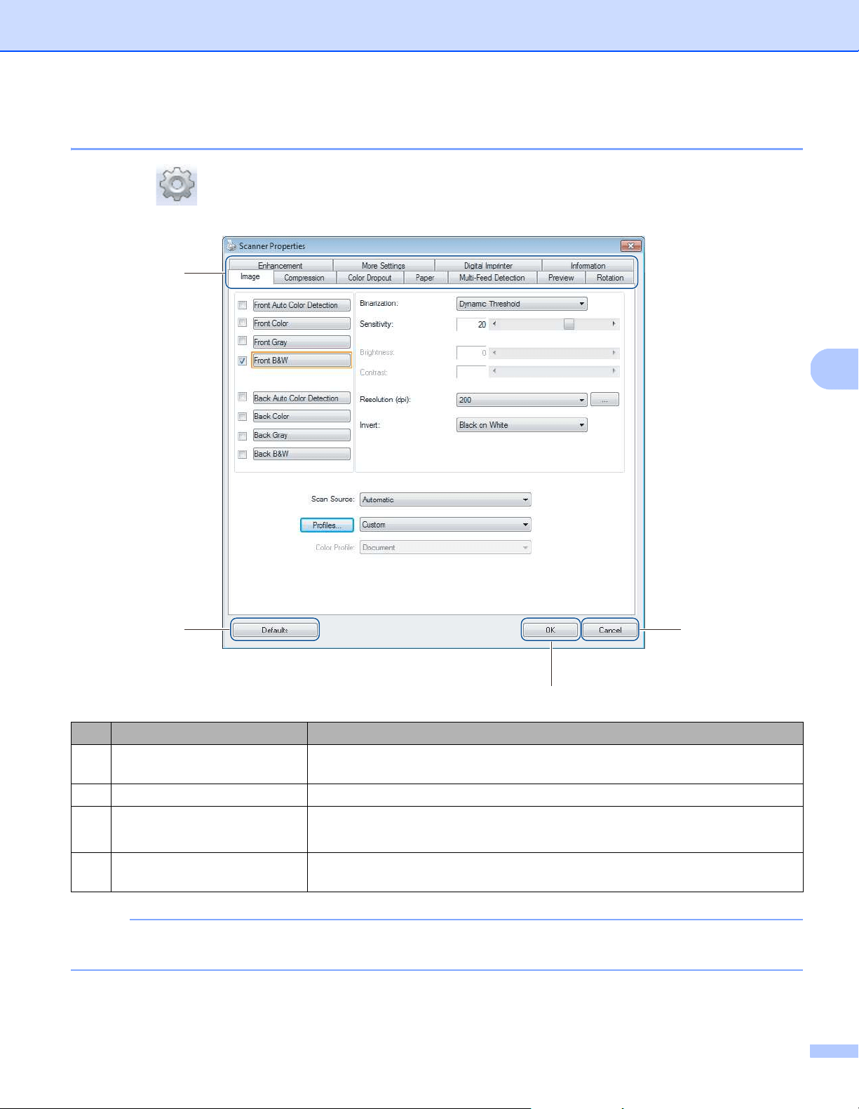Viewport: 859px width, 1109px height.
Task: Click the Front Gray button
Action: pos(302,342)
